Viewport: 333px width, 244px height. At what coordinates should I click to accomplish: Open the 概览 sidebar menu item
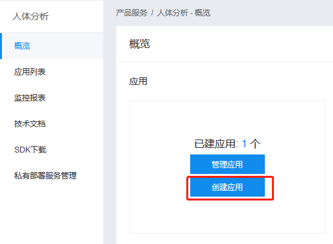(x=51, y=46)
